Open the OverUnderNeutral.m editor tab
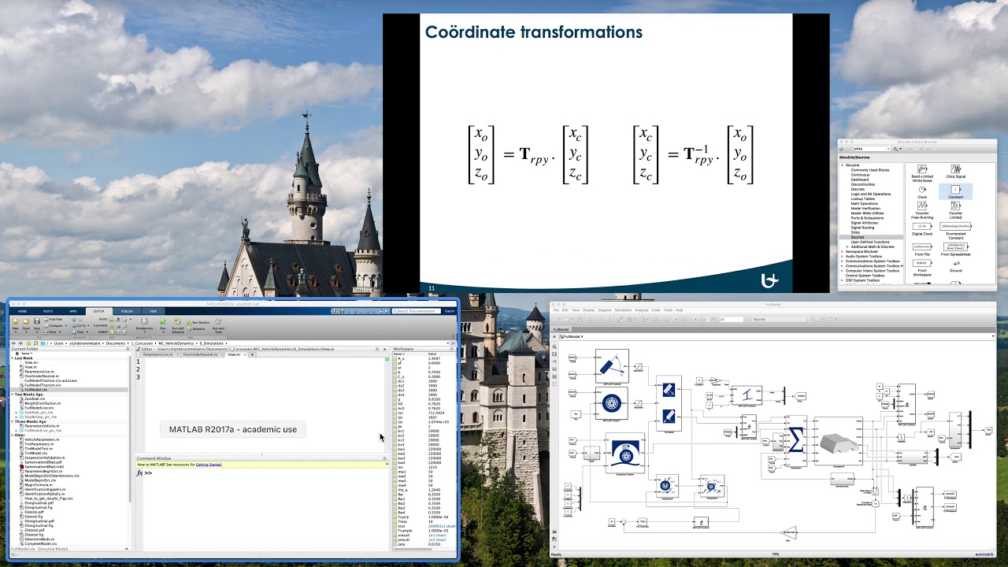The height and width of the screenshot is (567, 1008). point(201,354)
